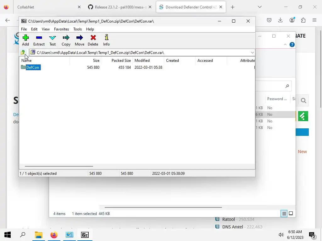Screen dimensions: 322x241
Task: Click the Add toolbar icon in 7-Zip
Action: (25, 40)
